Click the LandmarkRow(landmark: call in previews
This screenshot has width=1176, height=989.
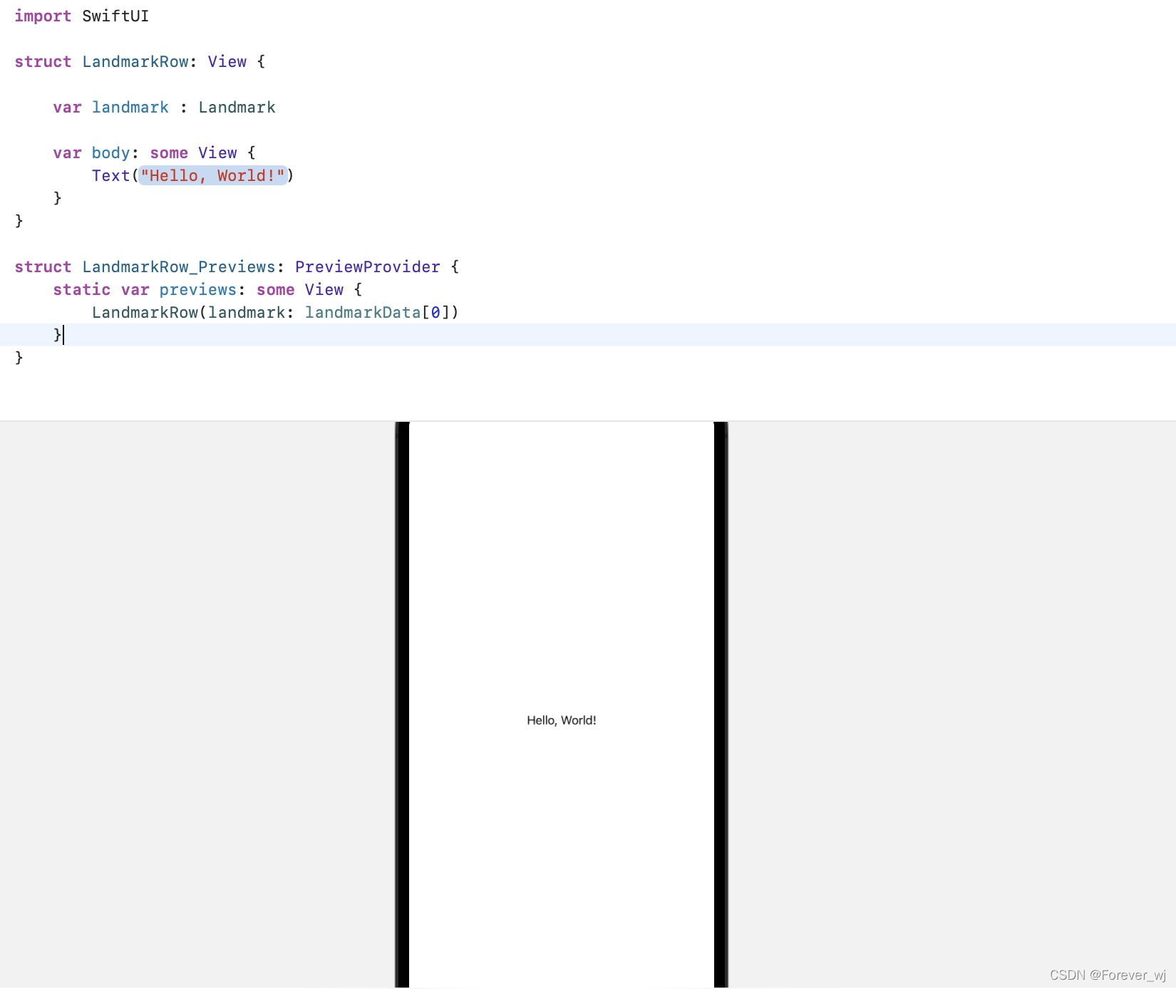(192, 313)
